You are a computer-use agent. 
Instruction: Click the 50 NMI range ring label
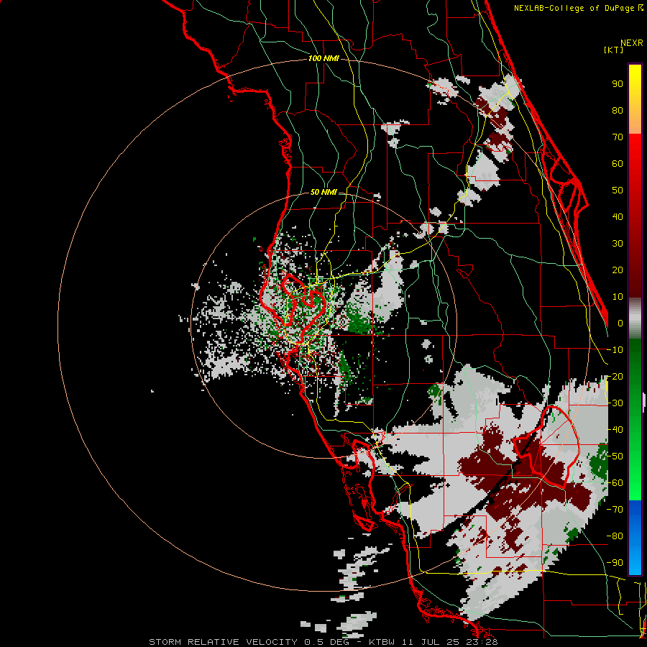pyautogui.click(x=323, y=192)
